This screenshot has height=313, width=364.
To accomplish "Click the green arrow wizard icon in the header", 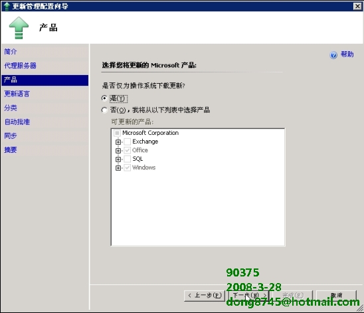I will (x=19, y=28).
